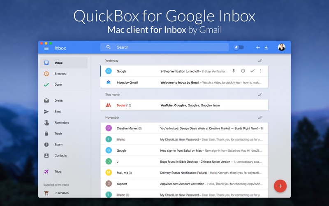Click the Inbox title in the header
Image resolution: width=329 pixels, height=206 pixels.
pos(60,48)
